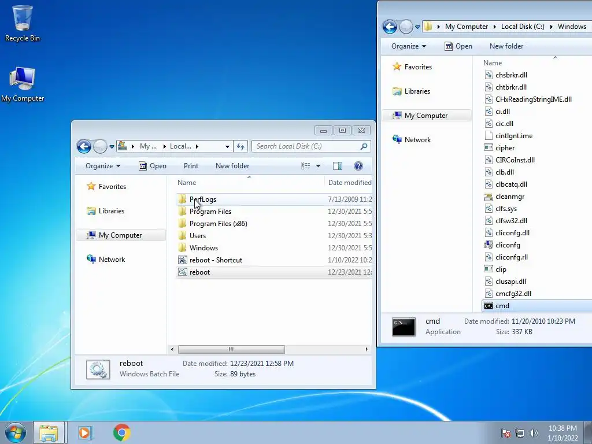
Task: Click the volume speaker tray icon
Action: [x=534, y=433]
